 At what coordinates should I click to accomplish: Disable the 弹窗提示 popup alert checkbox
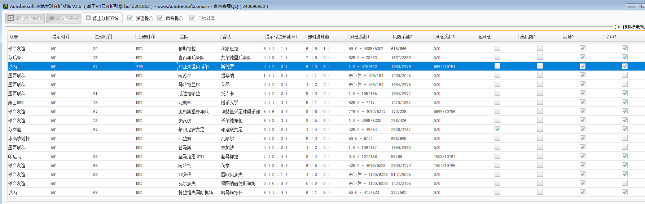130,18
